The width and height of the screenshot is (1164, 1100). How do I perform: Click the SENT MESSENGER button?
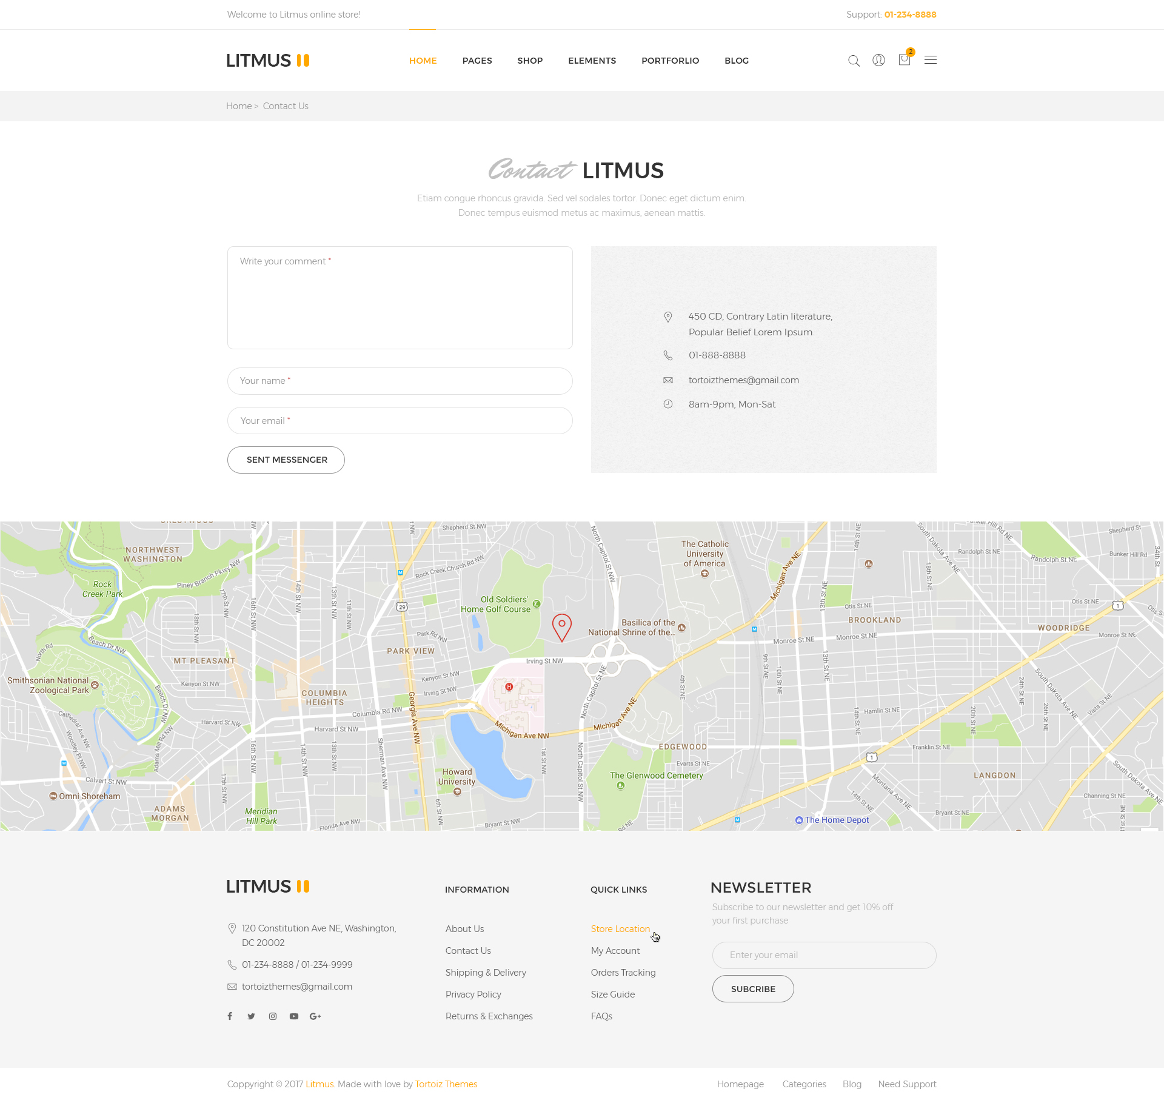pos(286,460)
